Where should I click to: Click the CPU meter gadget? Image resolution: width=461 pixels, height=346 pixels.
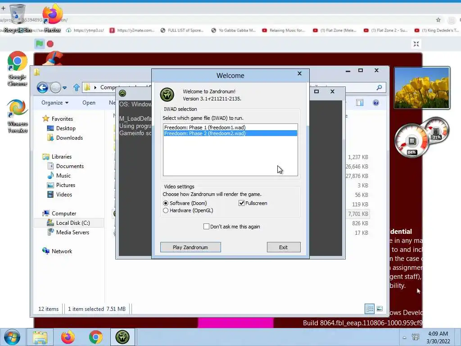pyautogui.click(x=411, y=141)
